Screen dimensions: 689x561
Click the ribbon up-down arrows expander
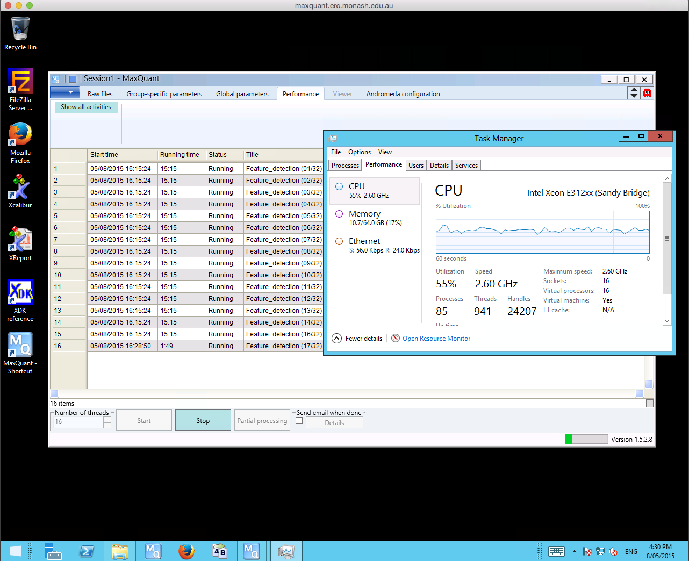click(x=634, y=93)
